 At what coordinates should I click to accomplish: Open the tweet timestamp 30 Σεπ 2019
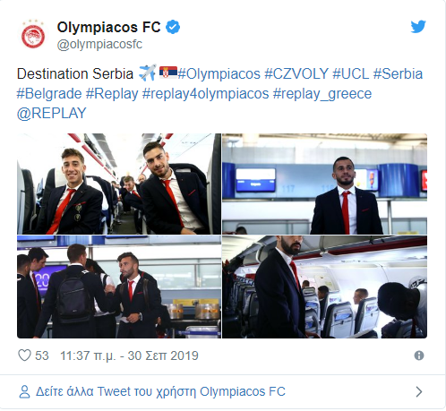(x=129, y=355)
